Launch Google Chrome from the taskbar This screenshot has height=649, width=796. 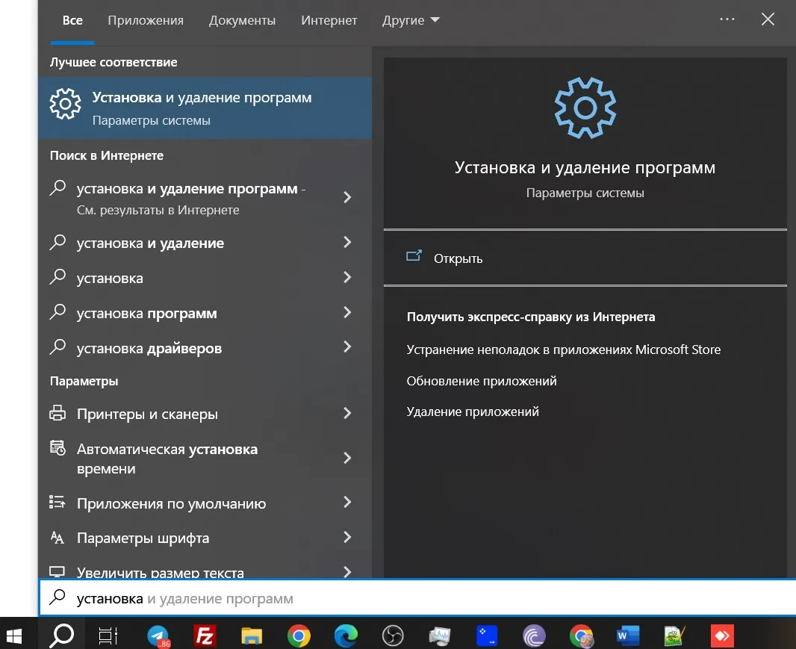299,636
